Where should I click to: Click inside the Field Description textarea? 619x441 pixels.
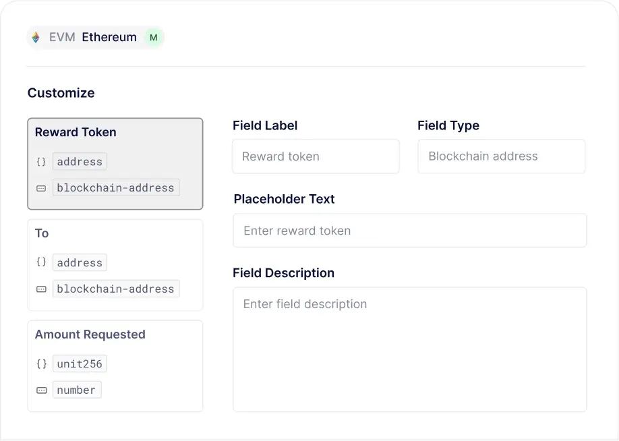pyautogui.click(x=409, y=351)
